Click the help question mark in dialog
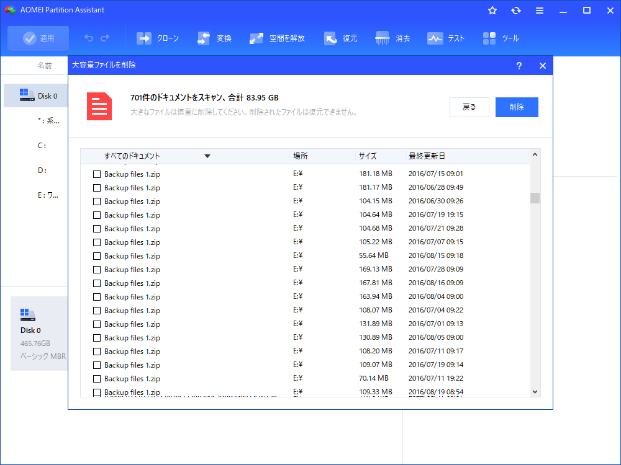 point(519,66)
